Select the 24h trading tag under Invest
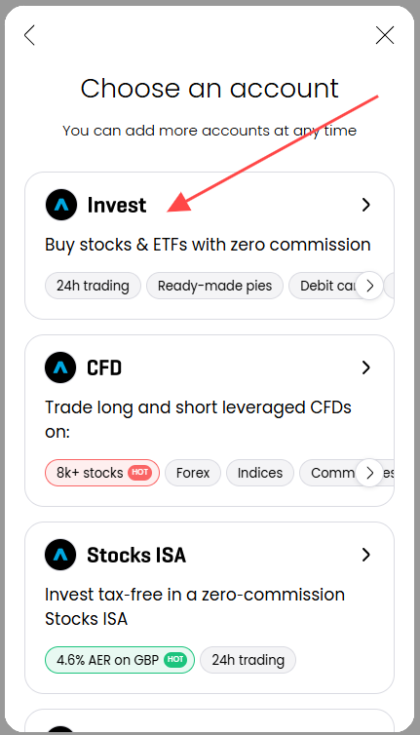This screenshot has height=735, width=420. (x=93, y=286)
